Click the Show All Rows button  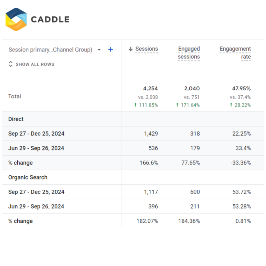(35, 64)
